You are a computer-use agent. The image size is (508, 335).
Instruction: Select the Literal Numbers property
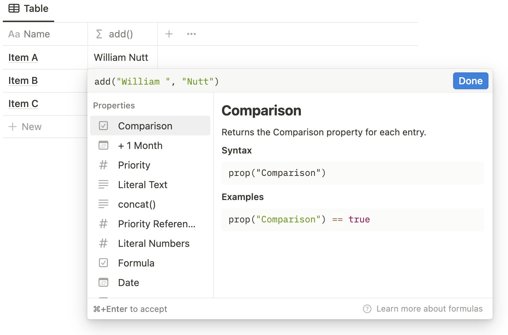point(154,243)
